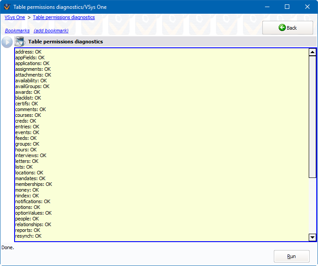318x266 pixels.
Task: Click the table diagnostics icon in header
Action: (20, 42)
